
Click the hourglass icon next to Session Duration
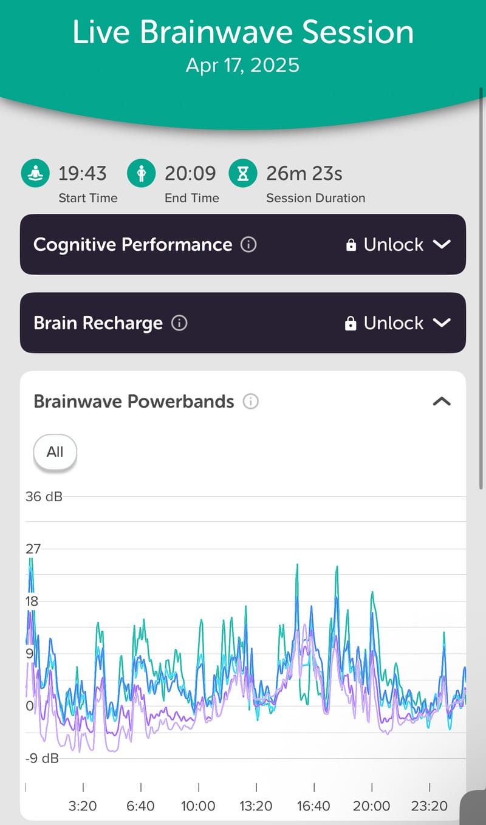pos(242,173)
